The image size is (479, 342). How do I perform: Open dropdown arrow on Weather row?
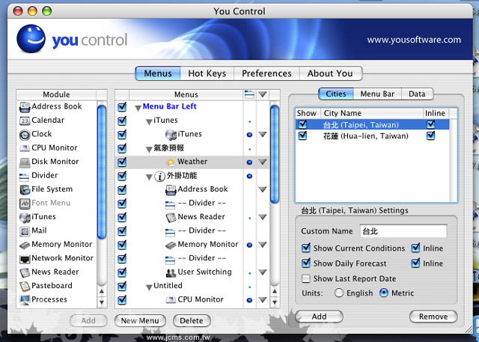click(x=263, y=162)
